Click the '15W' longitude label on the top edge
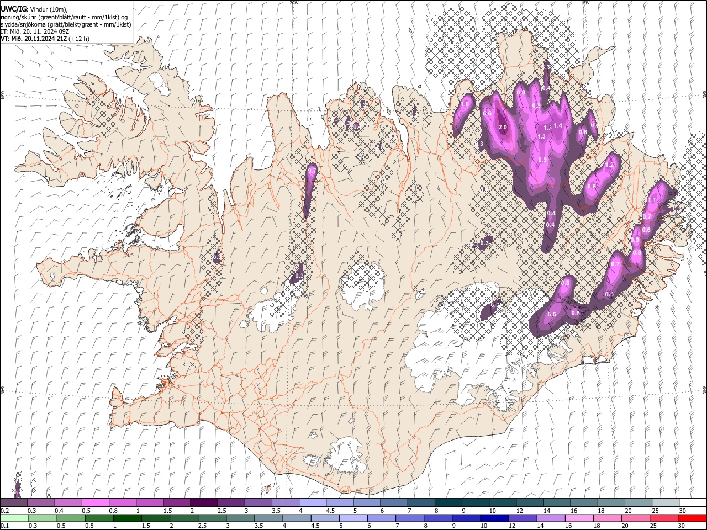 click(585, 3)
